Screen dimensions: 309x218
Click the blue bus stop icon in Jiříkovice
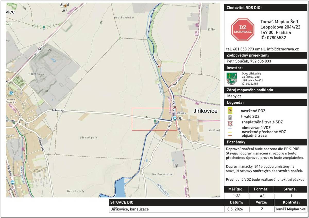(175, 118)
